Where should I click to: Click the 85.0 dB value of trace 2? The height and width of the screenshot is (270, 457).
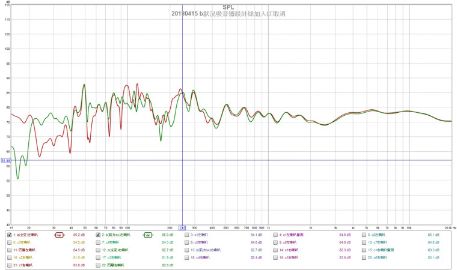click(168, 235)
